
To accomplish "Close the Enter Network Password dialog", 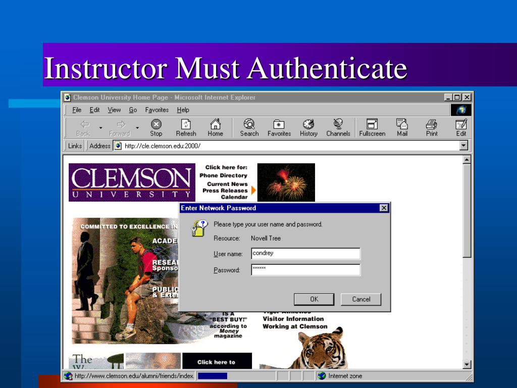I will pyautogui.click(x=384, y=208).
